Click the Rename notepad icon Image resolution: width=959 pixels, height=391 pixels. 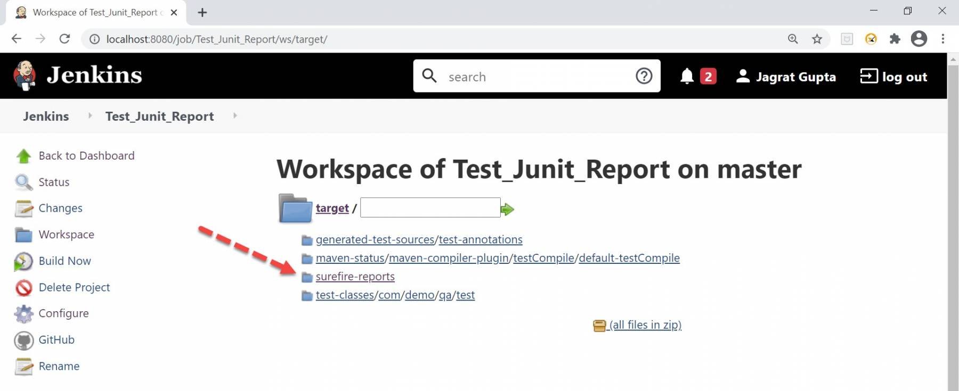[23, 367]
